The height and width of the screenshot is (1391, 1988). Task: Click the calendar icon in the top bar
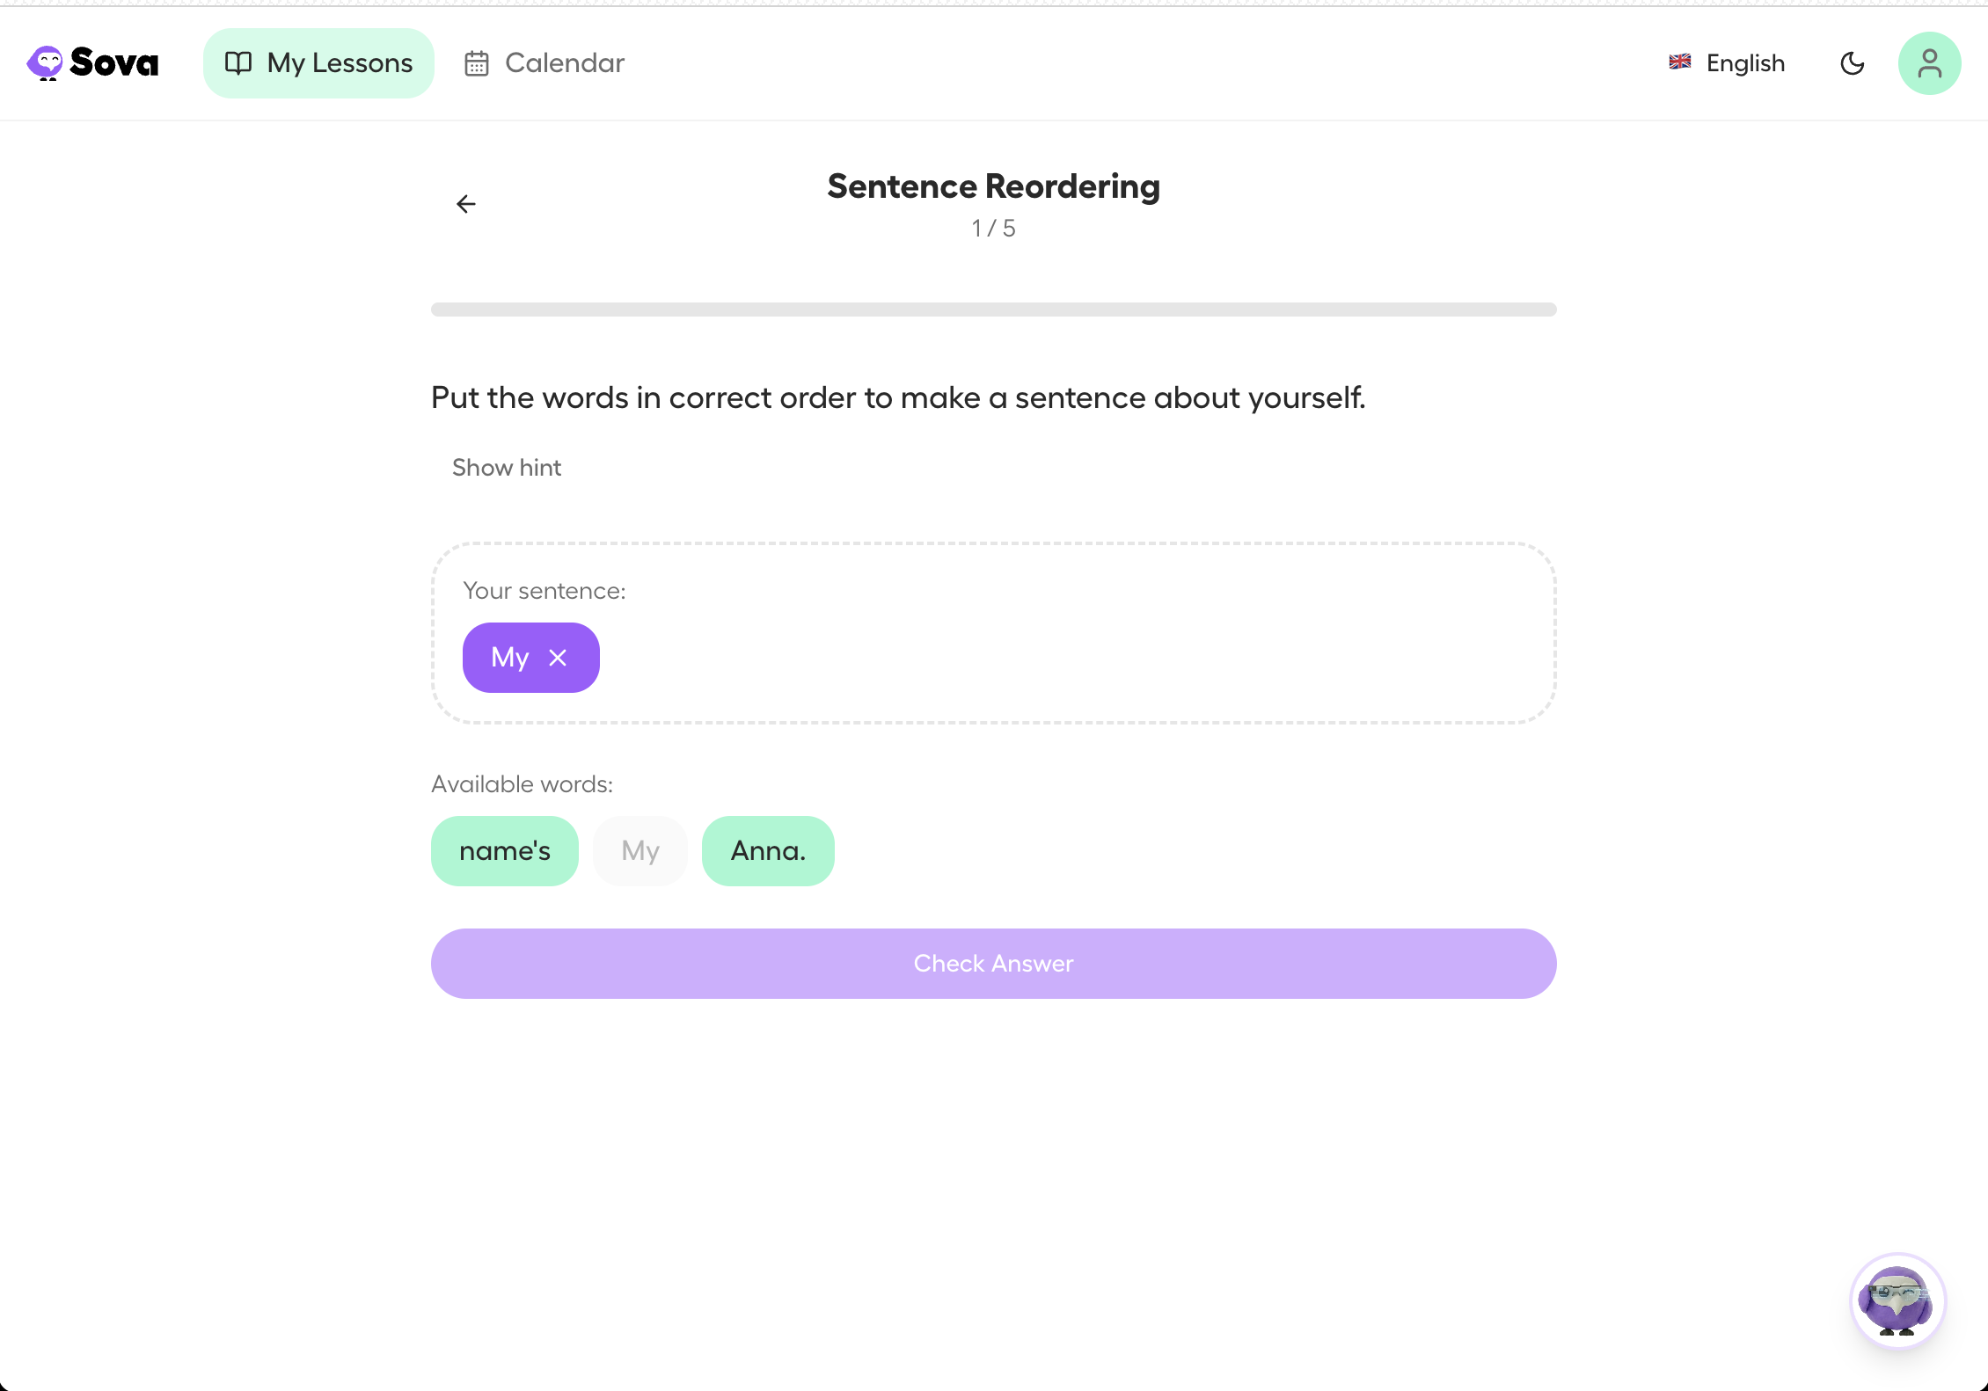[x=476, y=62]
